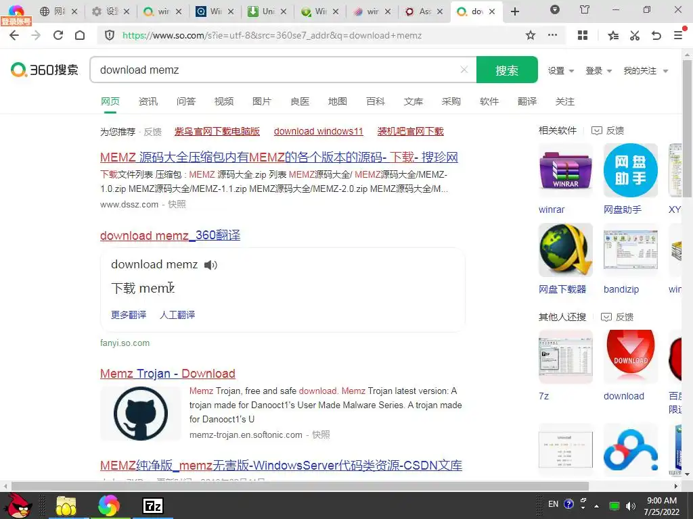Viewport: 693px width, 519px height.
Task: Click the download windows11 suggestion
Action: tap(318, 131)
